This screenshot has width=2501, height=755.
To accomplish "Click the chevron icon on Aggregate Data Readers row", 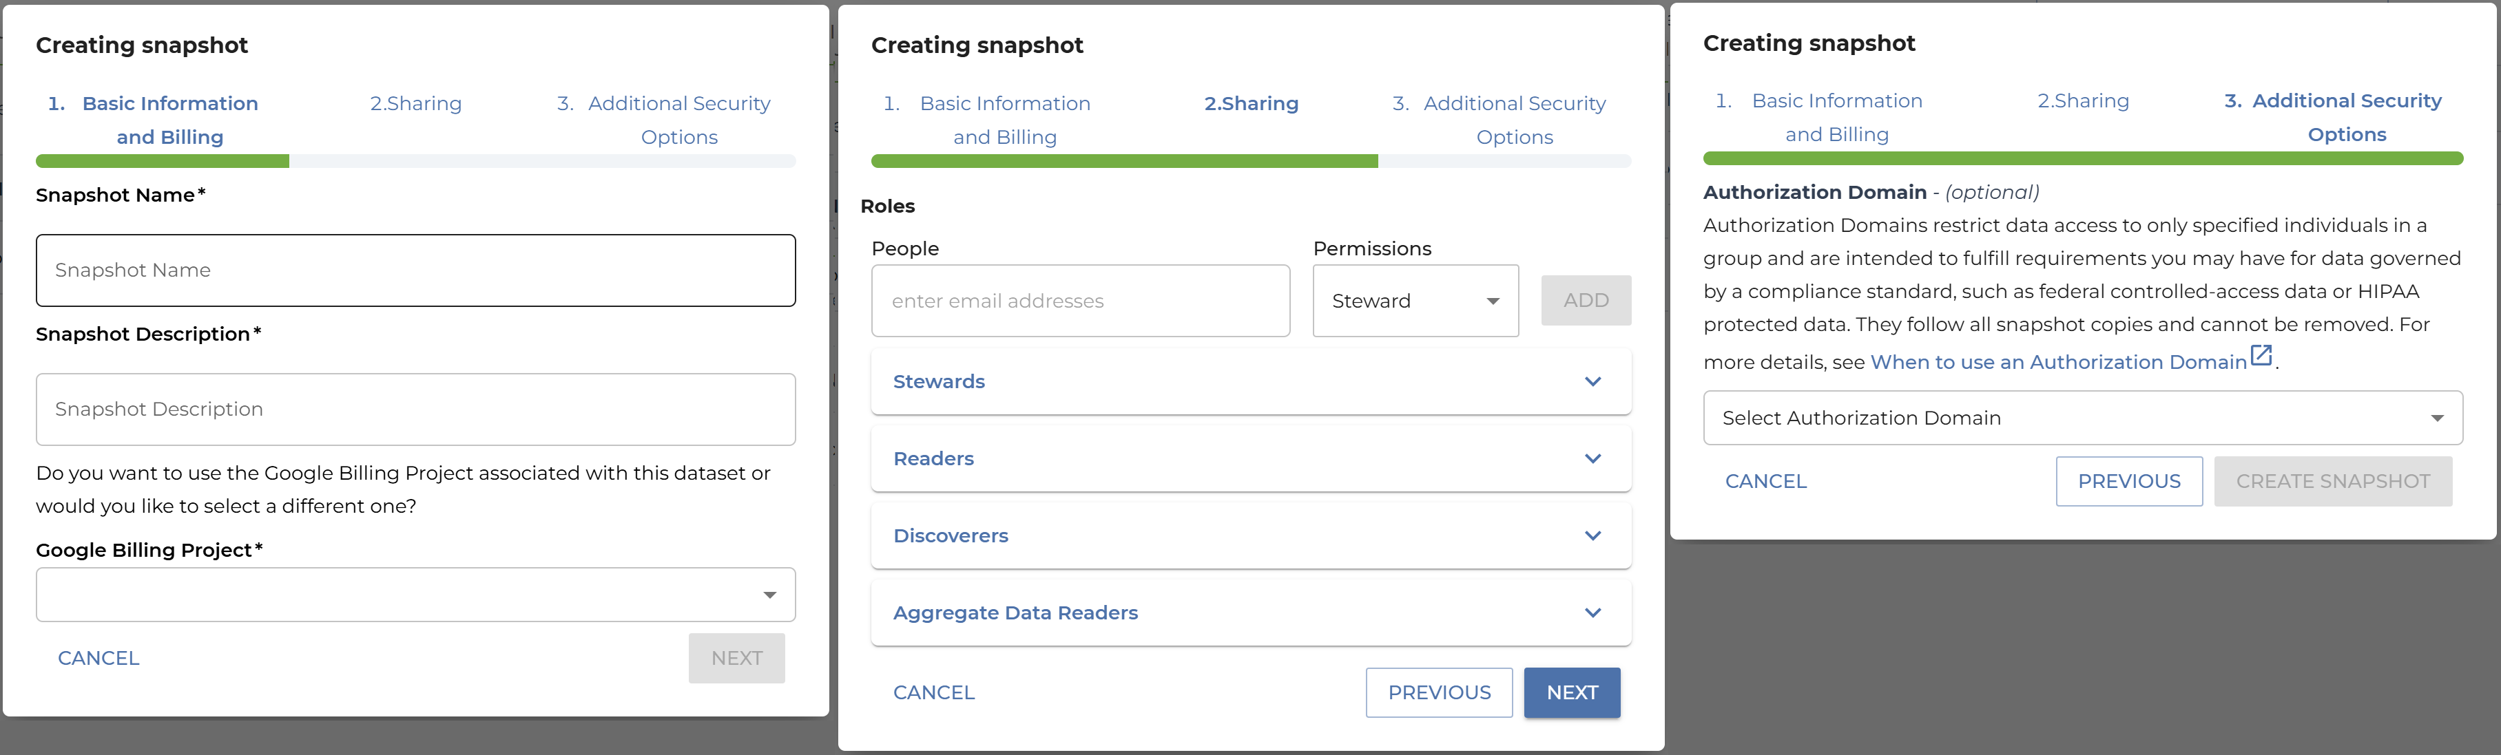I will pyautogui.click(x=1593, y=613).
